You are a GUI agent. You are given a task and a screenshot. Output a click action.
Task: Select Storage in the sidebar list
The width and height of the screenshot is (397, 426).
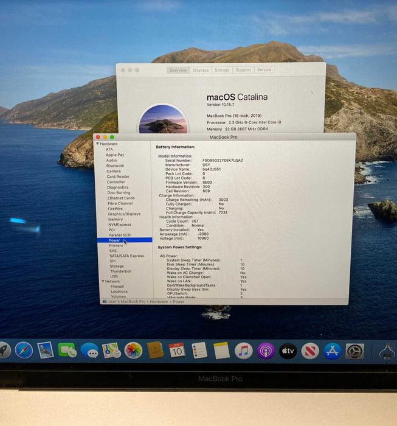(117, 267)
